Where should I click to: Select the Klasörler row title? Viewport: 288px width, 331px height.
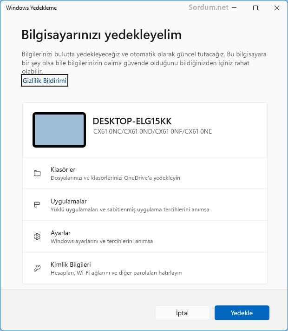point(63,169)
